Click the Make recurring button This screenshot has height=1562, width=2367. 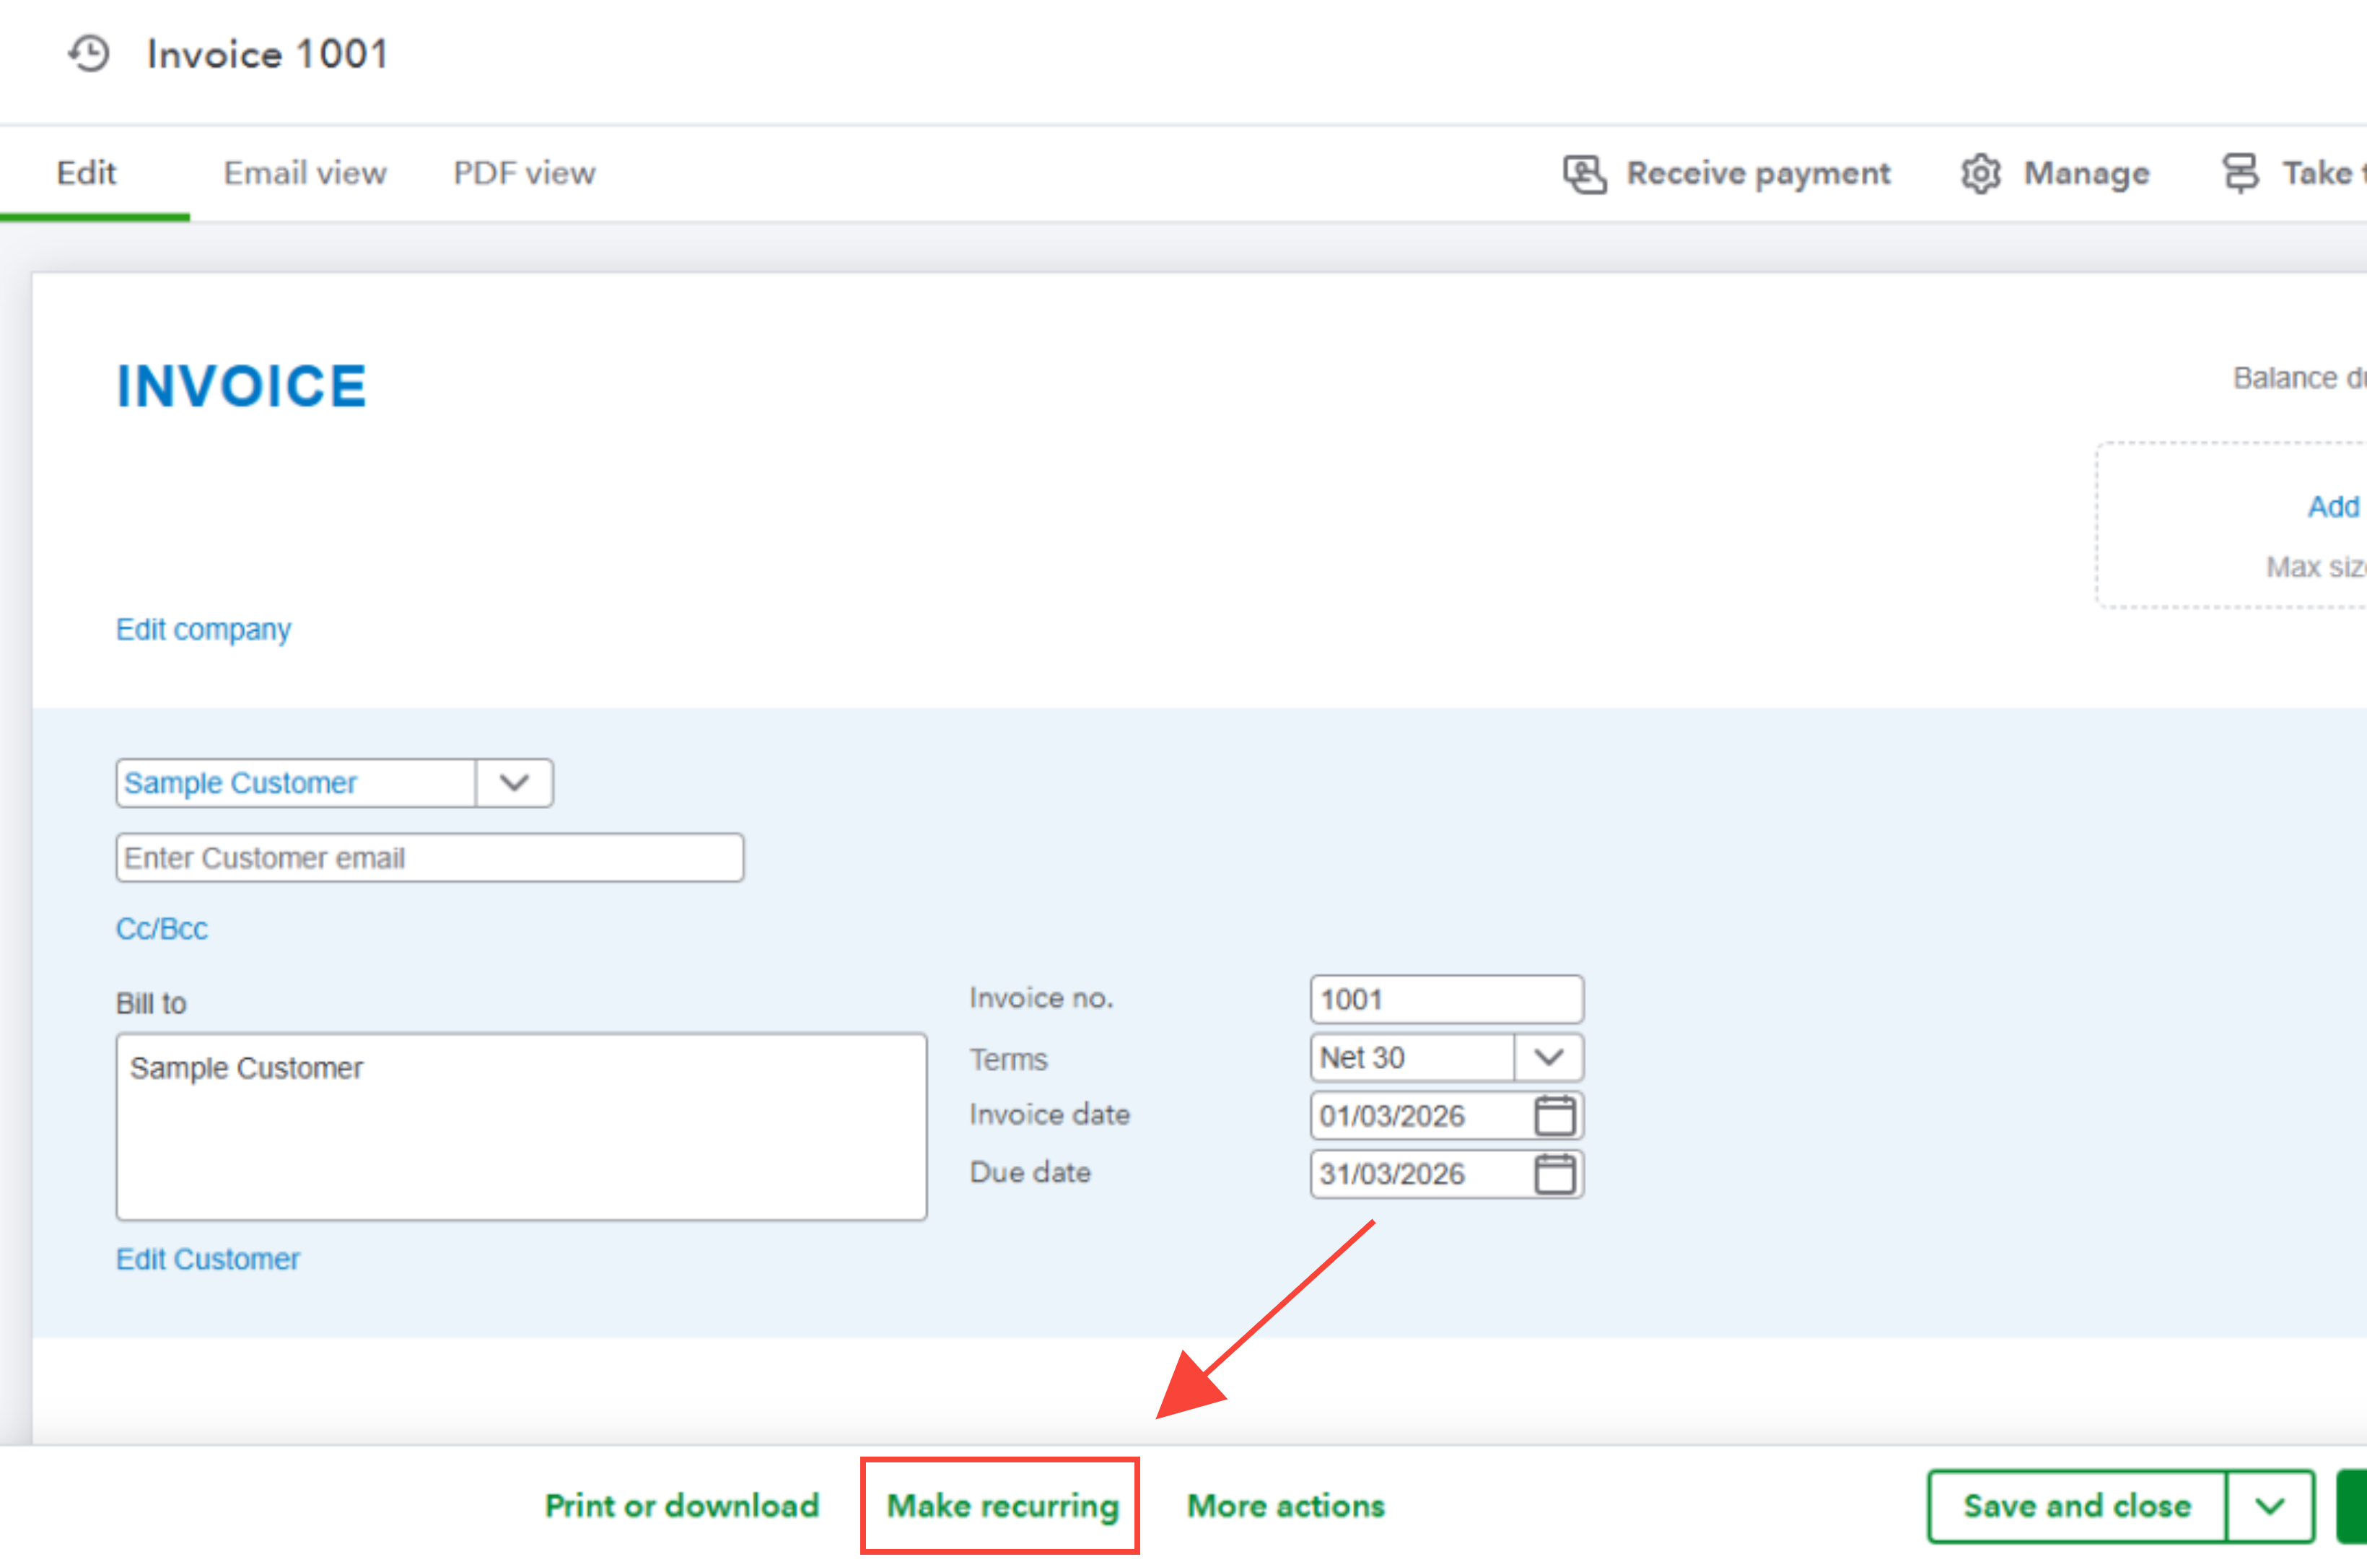coord(1002,1505)
